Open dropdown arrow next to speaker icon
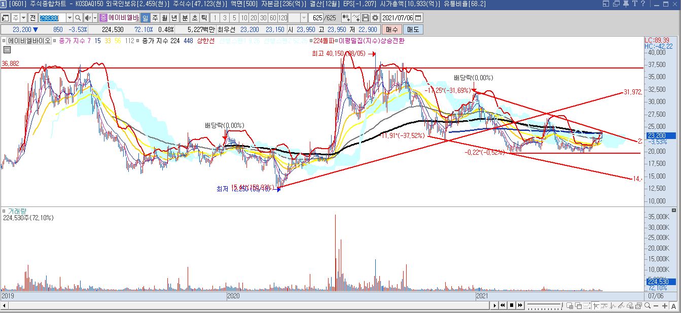The image size is (681, 313). 95,18
